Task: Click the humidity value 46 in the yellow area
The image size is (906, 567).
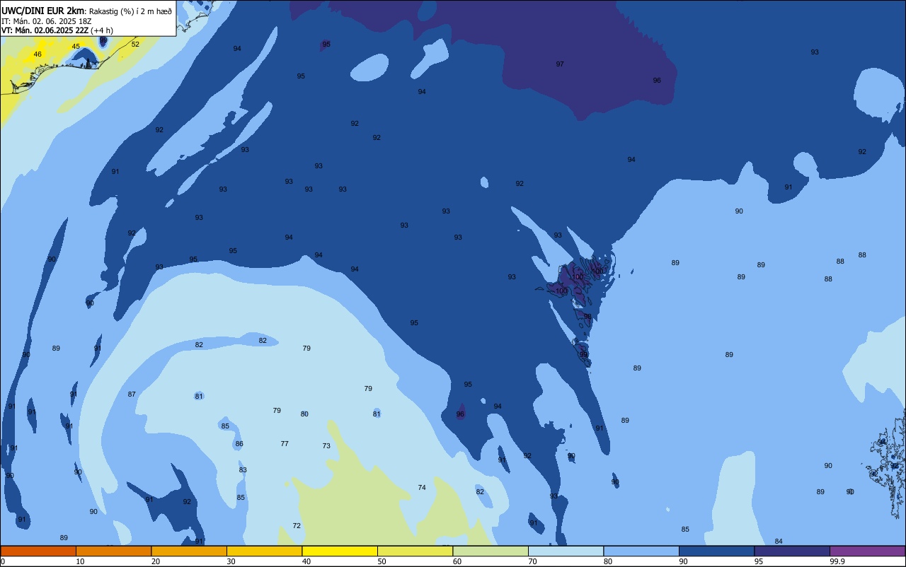Action: coord(38,54)
